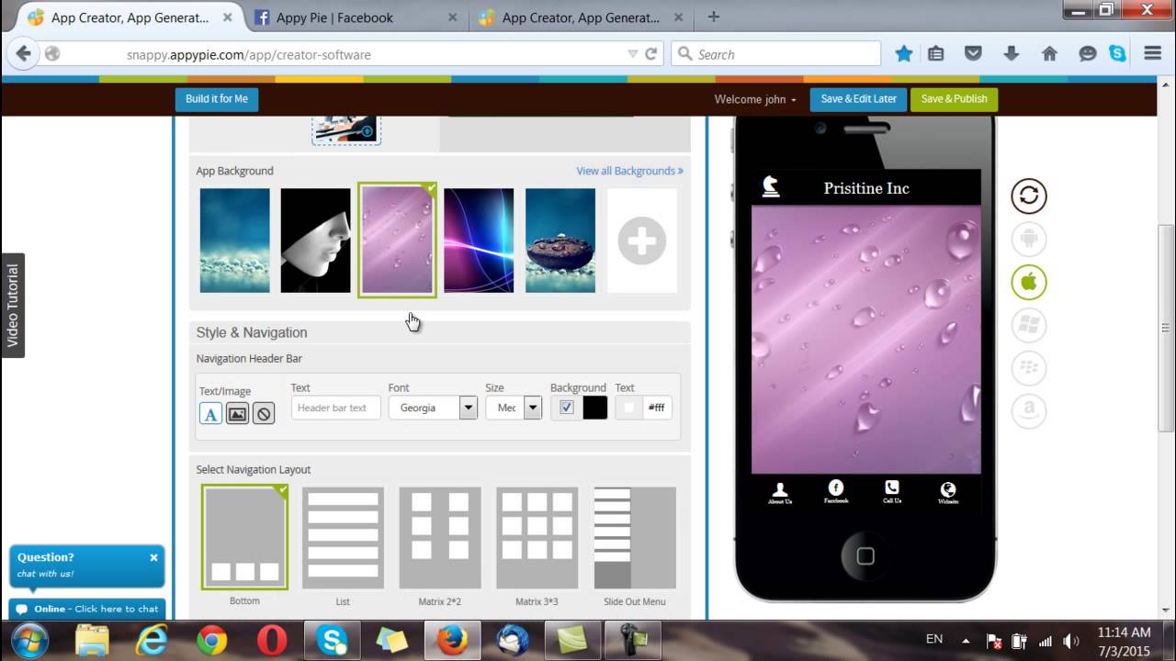1176x661 pixels.
Task: Choose the purple water drops background
Action: (397, 241)
